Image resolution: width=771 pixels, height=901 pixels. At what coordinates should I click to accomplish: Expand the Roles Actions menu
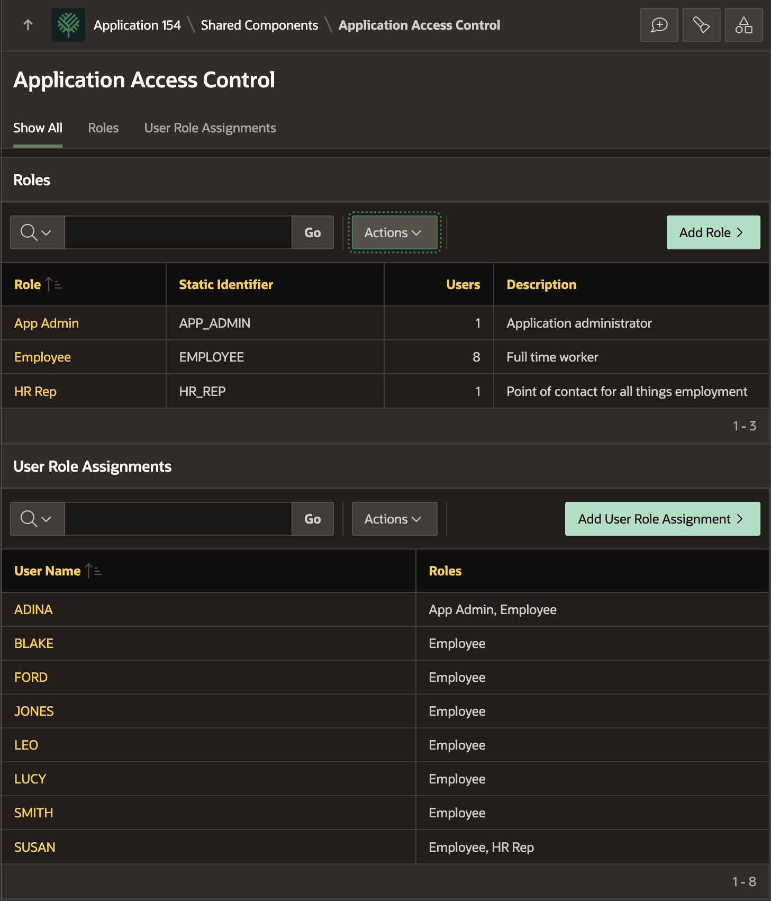394,232
